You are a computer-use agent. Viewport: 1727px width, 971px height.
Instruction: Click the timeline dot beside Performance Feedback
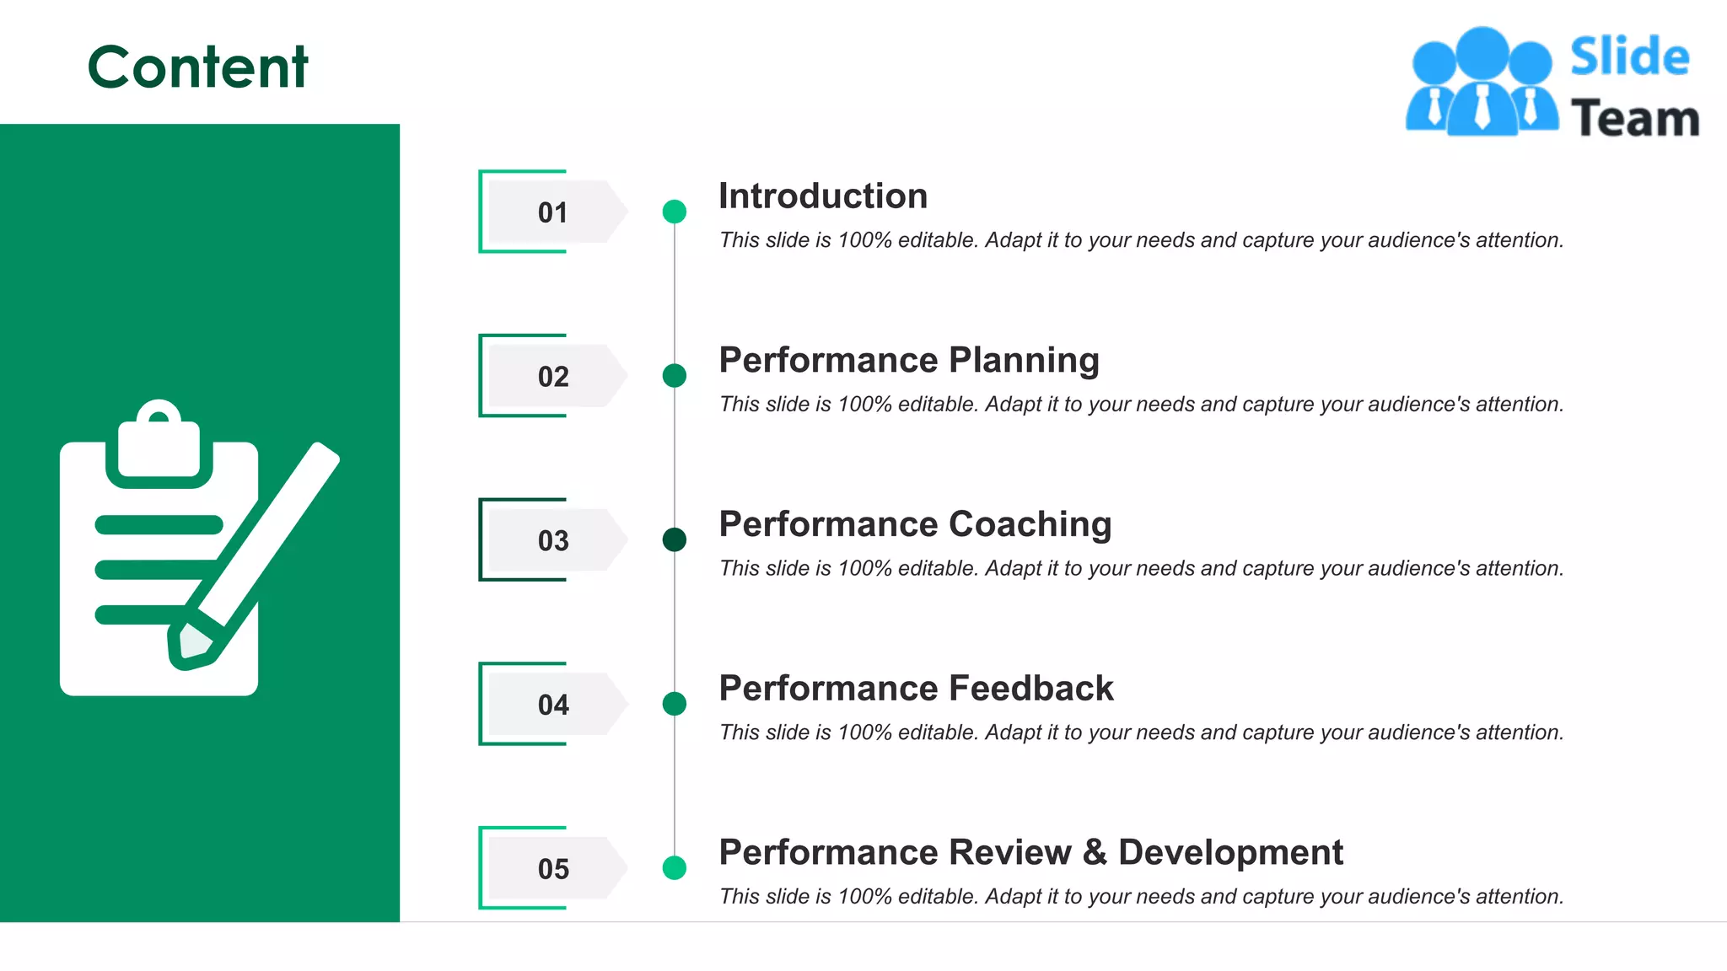[675, 704]
